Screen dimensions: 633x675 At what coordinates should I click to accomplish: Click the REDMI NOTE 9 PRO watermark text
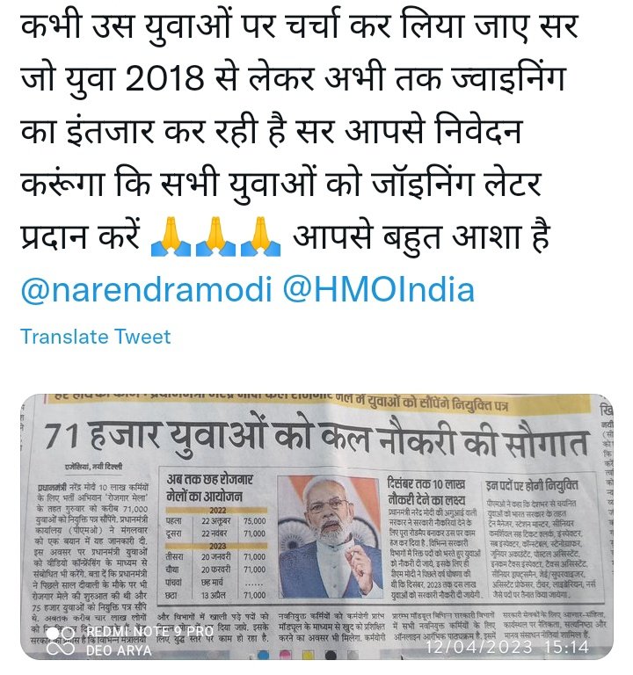click(149, 632)
